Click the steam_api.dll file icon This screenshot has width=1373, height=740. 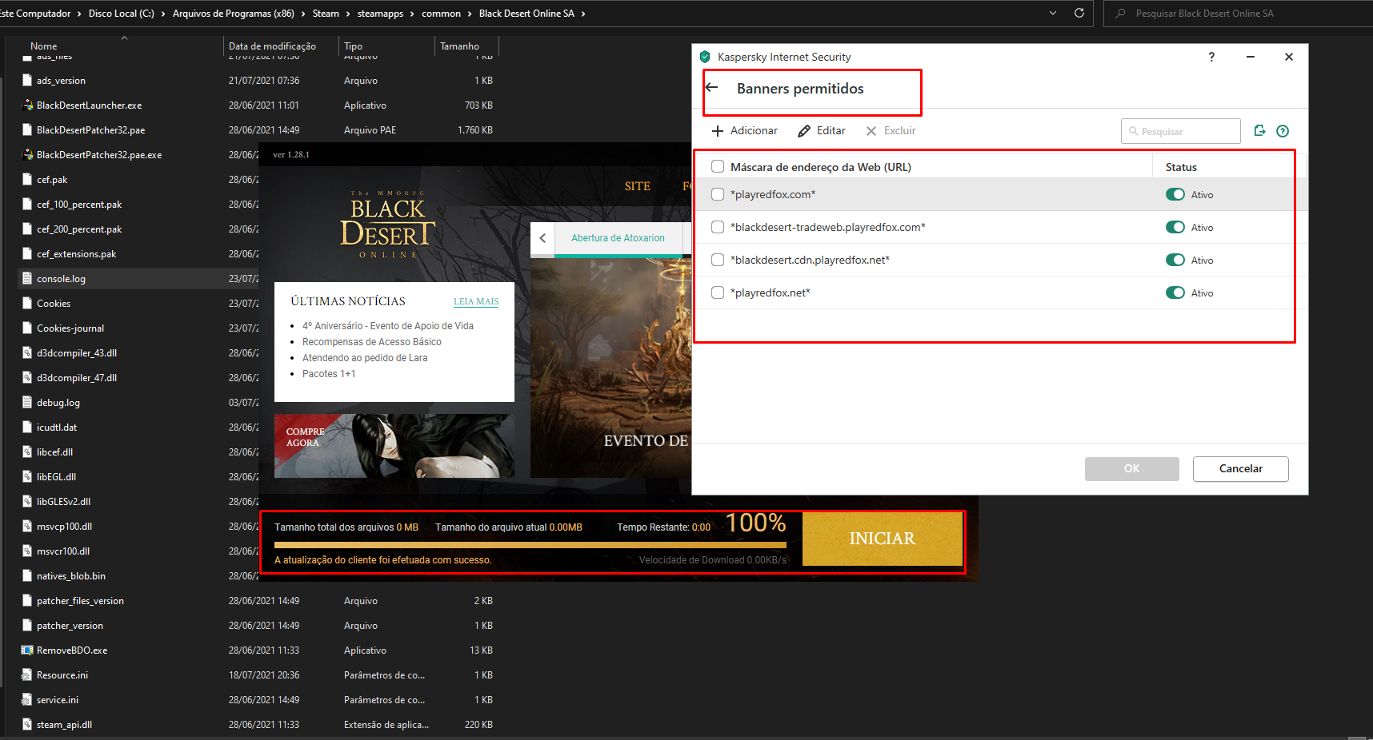click(x=27, y=724)
